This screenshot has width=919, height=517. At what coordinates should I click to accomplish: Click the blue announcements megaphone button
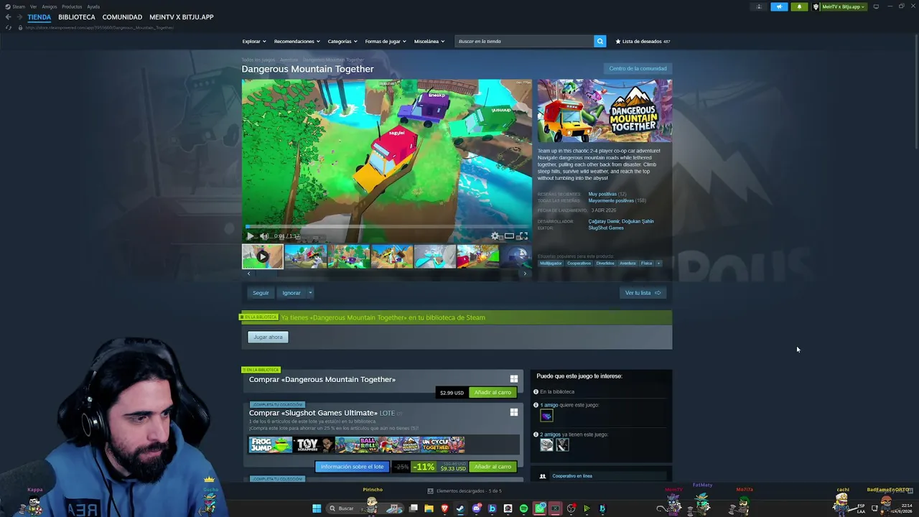779,6
